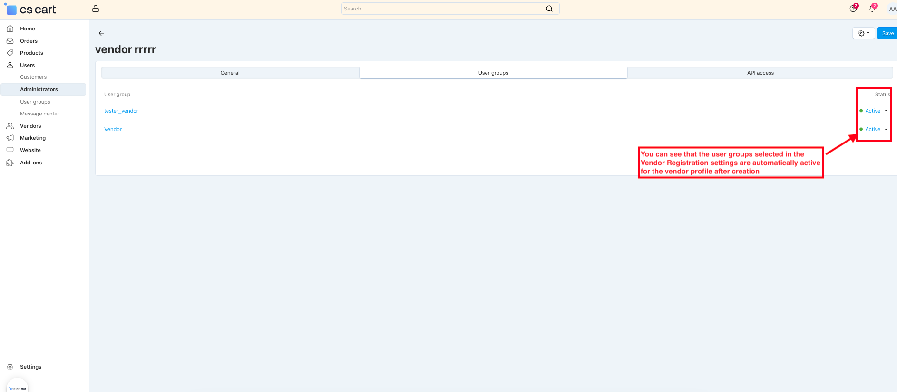Image resolution: width=897 pixels, height=392 pixels.
Task: Click the back arrow above vendor name
Action: (101, 33)
